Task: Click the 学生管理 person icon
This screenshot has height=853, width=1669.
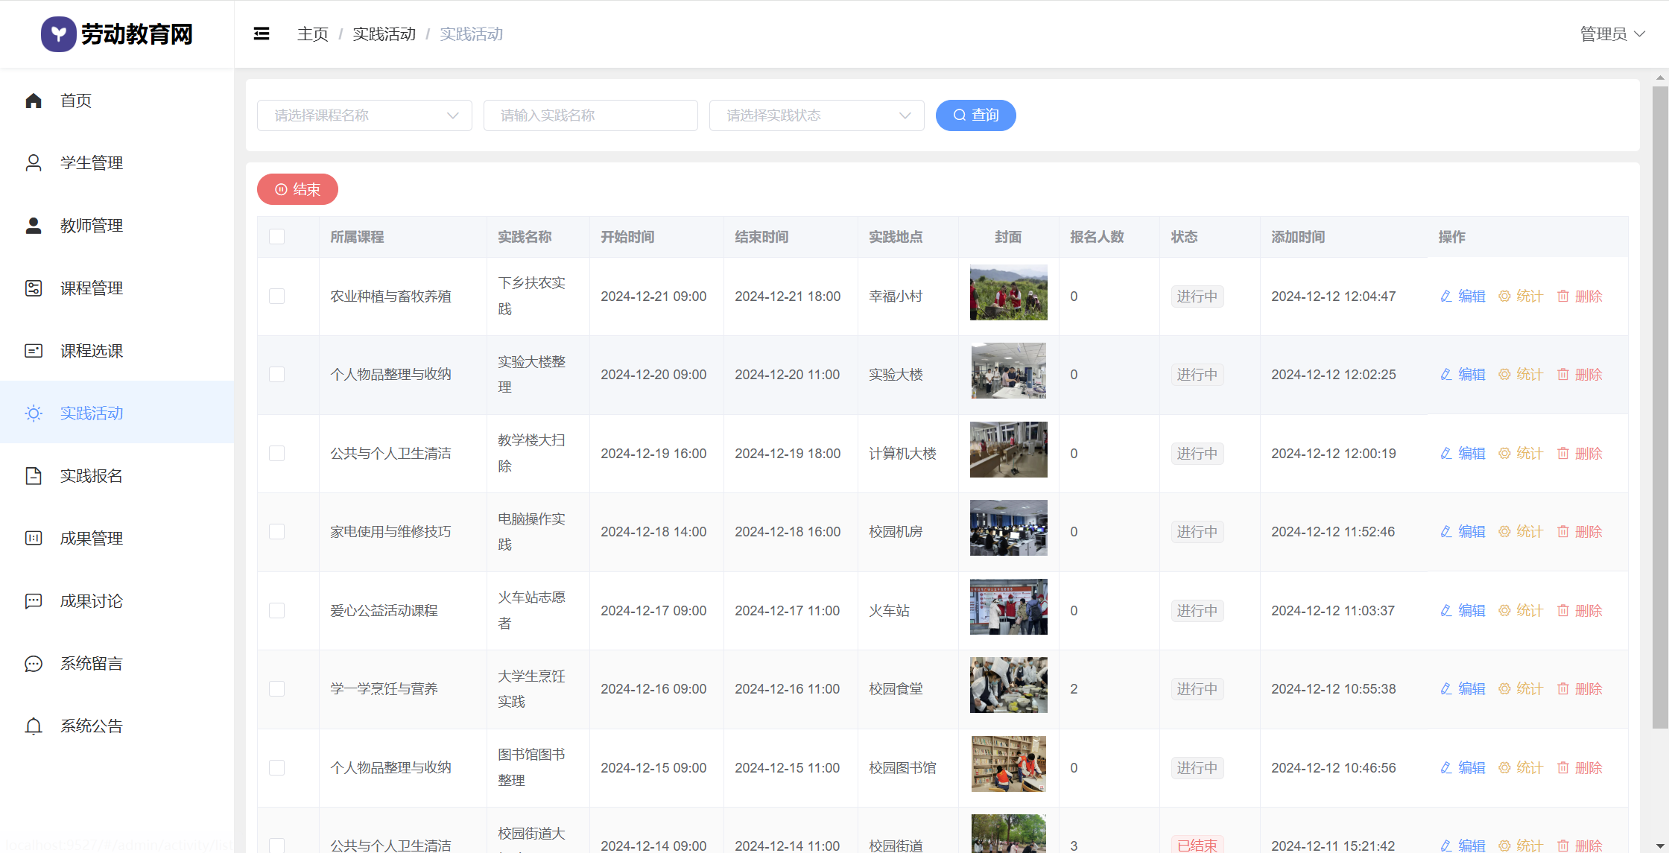Action: coord(34,163)
